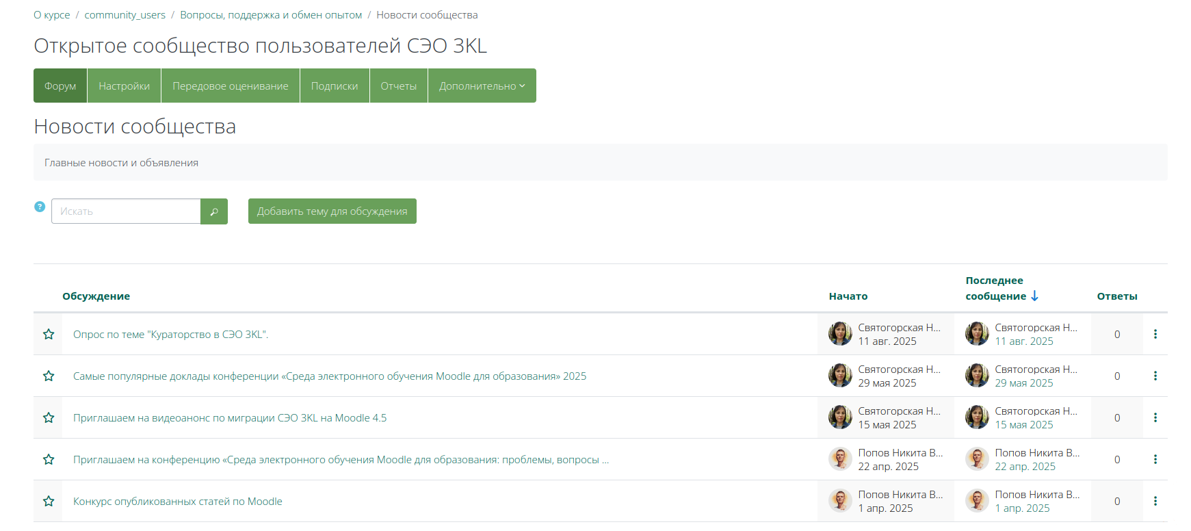This screenshot has height=531, width=1191.
Task: Focus the Искать search field
Action: click(x=126, y=211)
